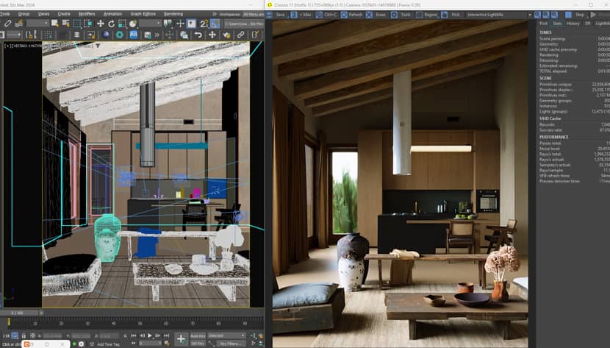Click the viewport plus menu label
This screenshot has height=348, width=610.
tap(7, 46)
